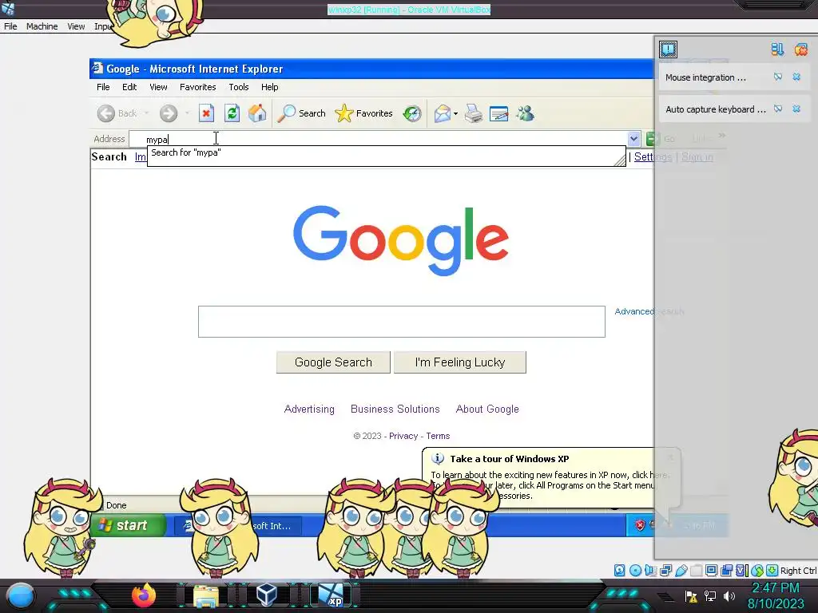Select the Search for "mypa" suggestion

(386, 152)
